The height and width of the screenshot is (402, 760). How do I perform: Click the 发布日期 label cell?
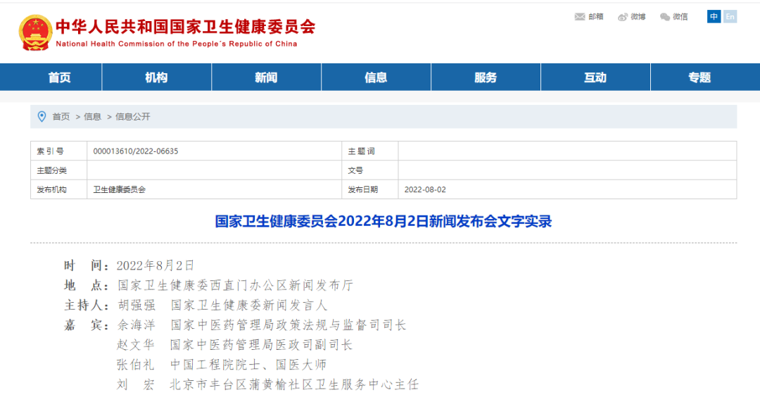coord(370,189)
